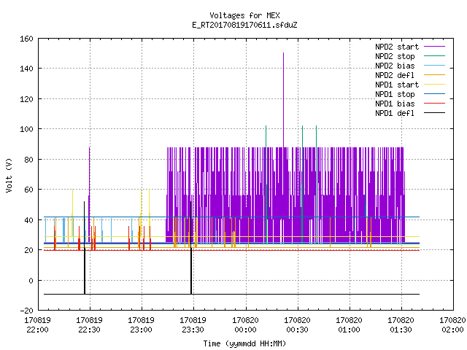Click the 100 y-axis tick label
This screenshot has width=467, height=350.
click(x=26, y=129)
